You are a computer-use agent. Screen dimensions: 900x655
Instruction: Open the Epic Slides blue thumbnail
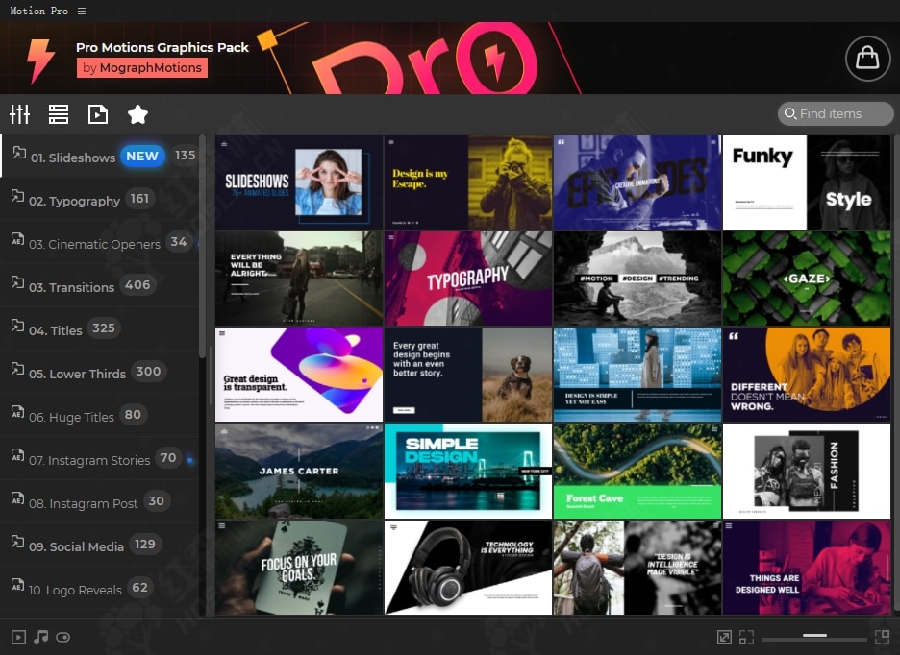[637, 182]
